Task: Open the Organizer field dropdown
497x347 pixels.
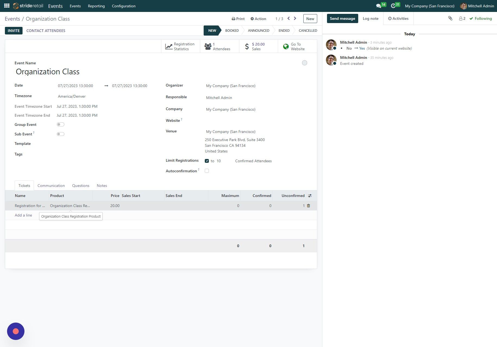Action: (256, 86)
